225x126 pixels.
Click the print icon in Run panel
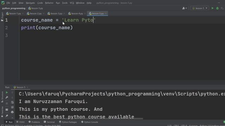tap(12, 112)
